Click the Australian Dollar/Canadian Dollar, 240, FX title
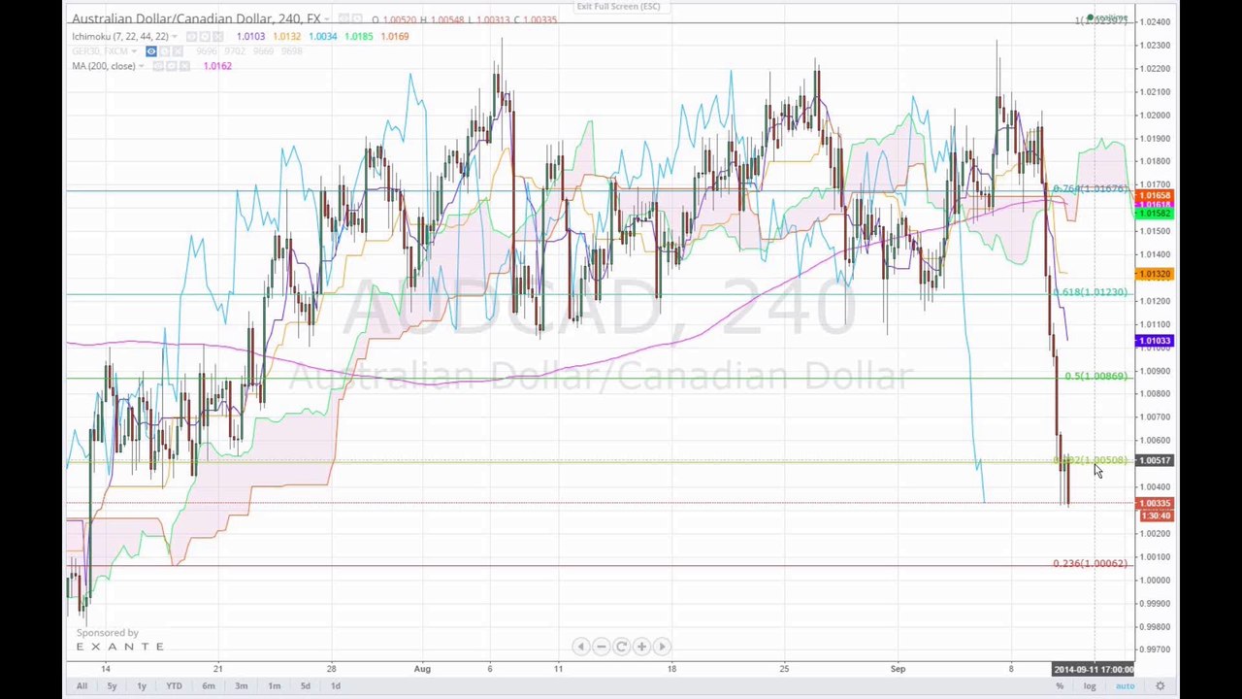1242x699 pixels. 196,18
